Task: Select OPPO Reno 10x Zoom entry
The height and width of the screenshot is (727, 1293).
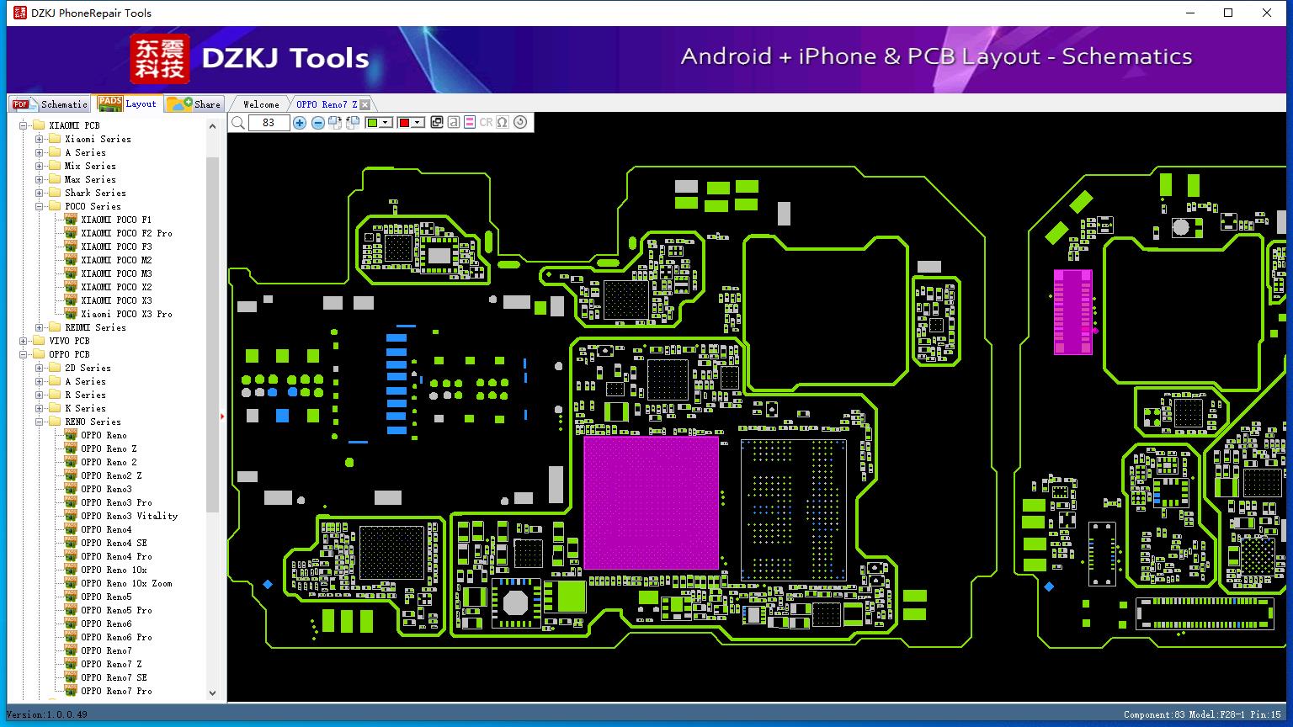Action: point(126,583)
